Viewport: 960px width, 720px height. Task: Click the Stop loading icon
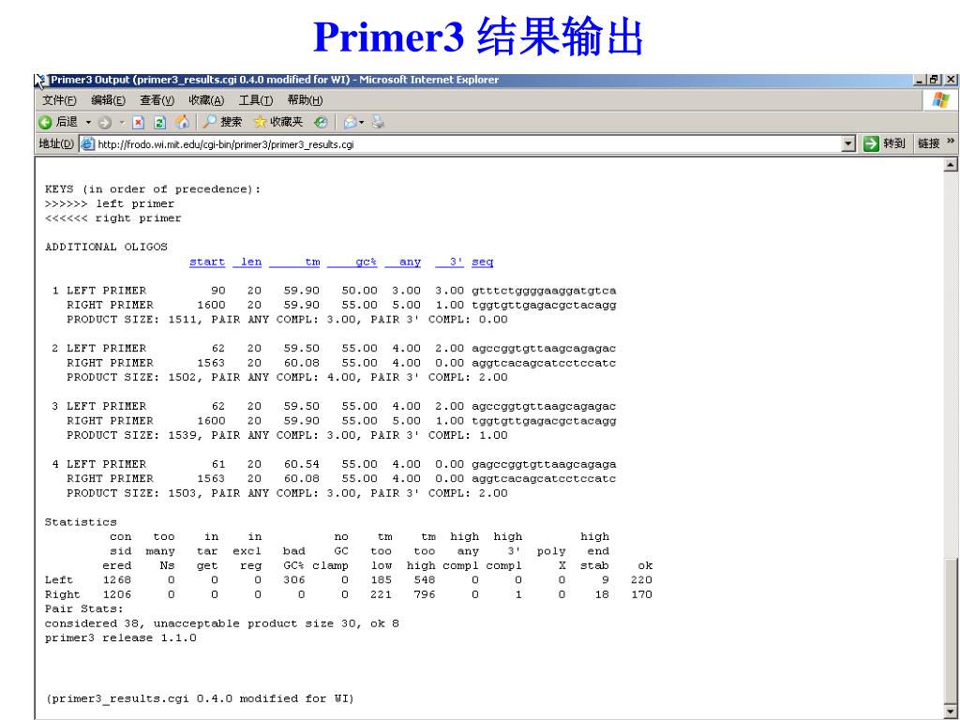pos(139,123)
